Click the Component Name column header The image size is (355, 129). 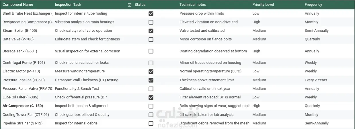(x=18, y=5)
